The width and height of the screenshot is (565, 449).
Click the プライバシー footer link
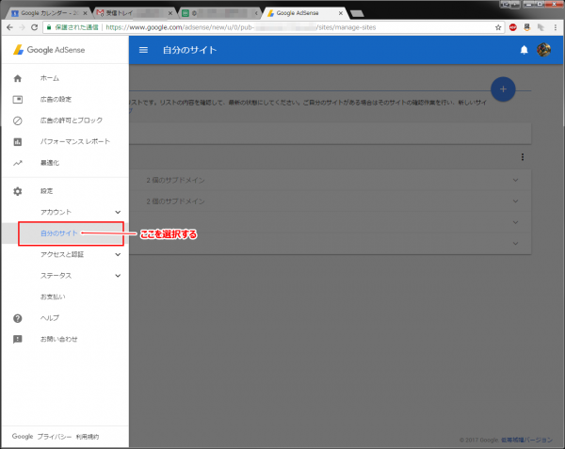54,437
